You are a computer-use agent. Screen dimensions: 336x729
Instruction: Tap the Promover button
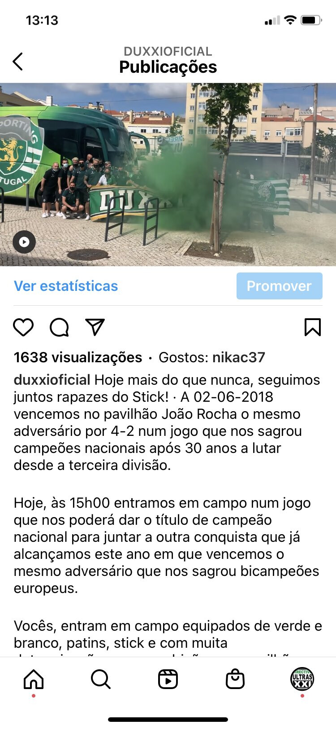pos(279,286)
